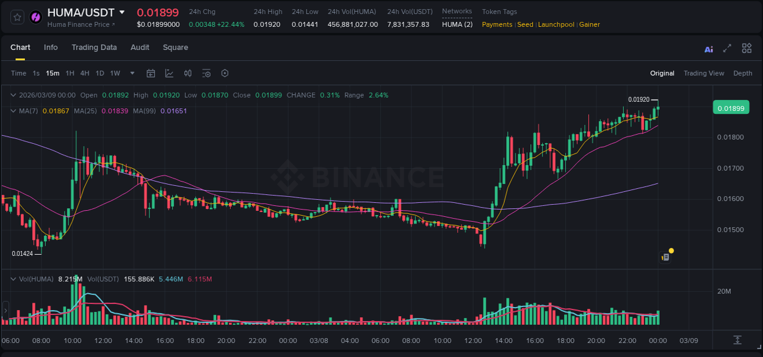The width and height of the screenshot is (763, 357).
Task: Open the Launchpool token tag link
Action: pos(556,24)
